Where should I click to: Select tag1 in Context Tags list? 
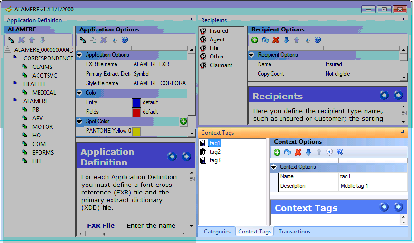pyautogui.click(x=215, y=143)
